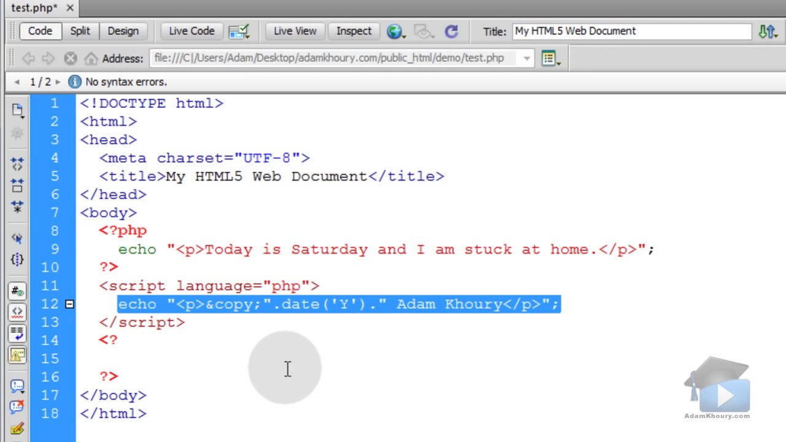
Task: Click the Inspect button
Action: [354, 31]
